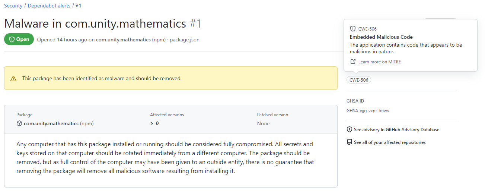This screenshot has width=485, height=192.
Task: Click the shield icon next to See advisory
Action: [350, 130]
